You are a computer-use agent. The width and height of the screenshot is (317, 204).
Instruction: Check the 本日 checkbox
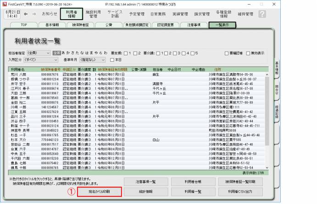tap(112, 59)
